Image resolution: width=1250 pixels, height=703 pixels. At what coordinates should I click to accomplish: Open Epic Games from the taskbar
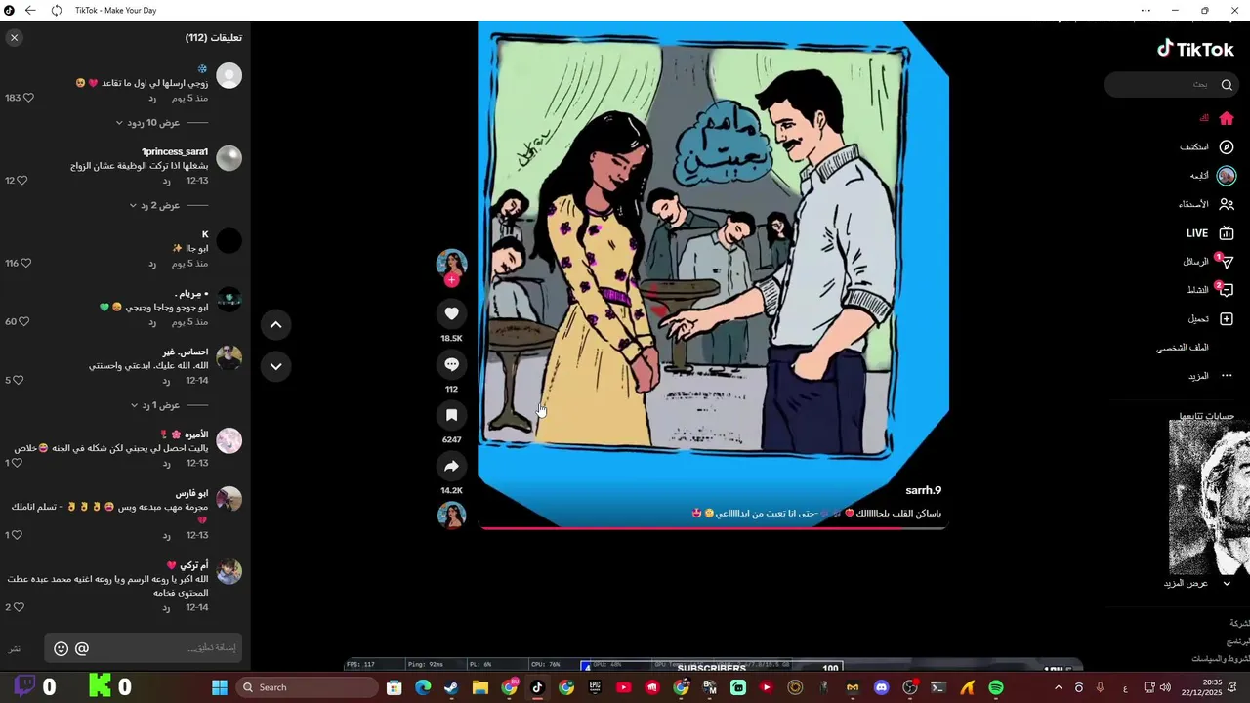[595, 687]
